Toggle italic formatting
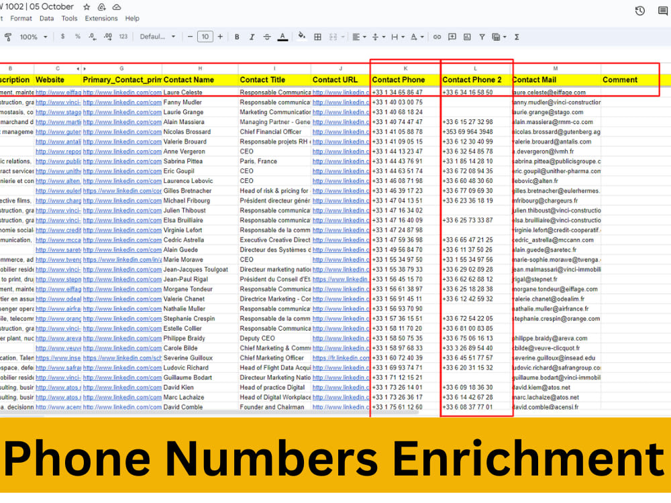The image size is (671, 503). [x=252, y=37]
